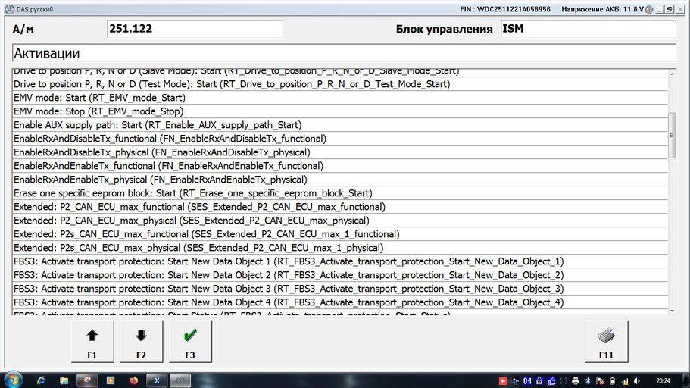Viewport: 690px width, 388px height.
Task: Open the taskbar clock showing 20:24
Action: (663, 381)
